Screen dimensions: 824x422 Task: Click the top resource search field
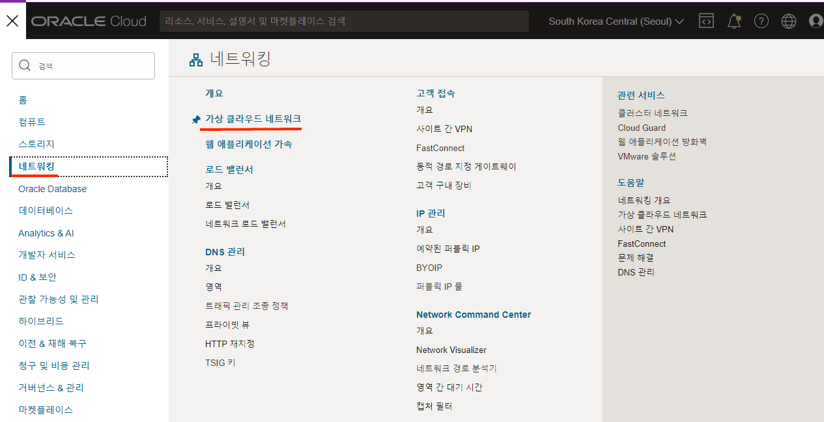[x=344, y=21]
